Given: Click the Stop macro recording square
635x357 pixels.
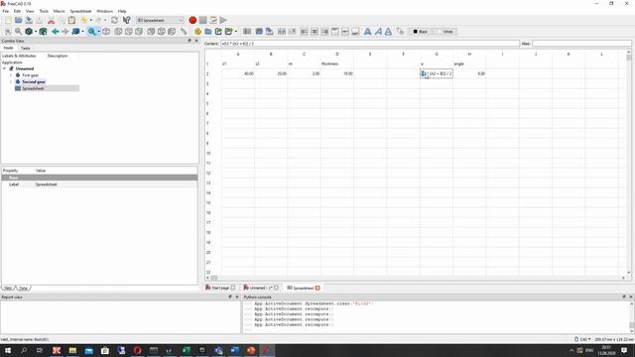Looking at the screenshot, I should [x=202, y=20].
